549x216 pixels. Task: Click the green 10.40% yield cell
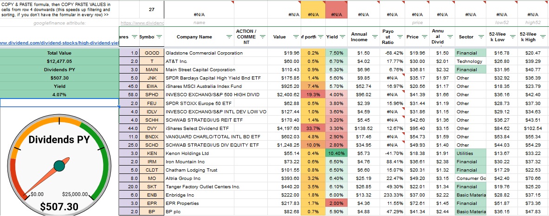point(336,153)
